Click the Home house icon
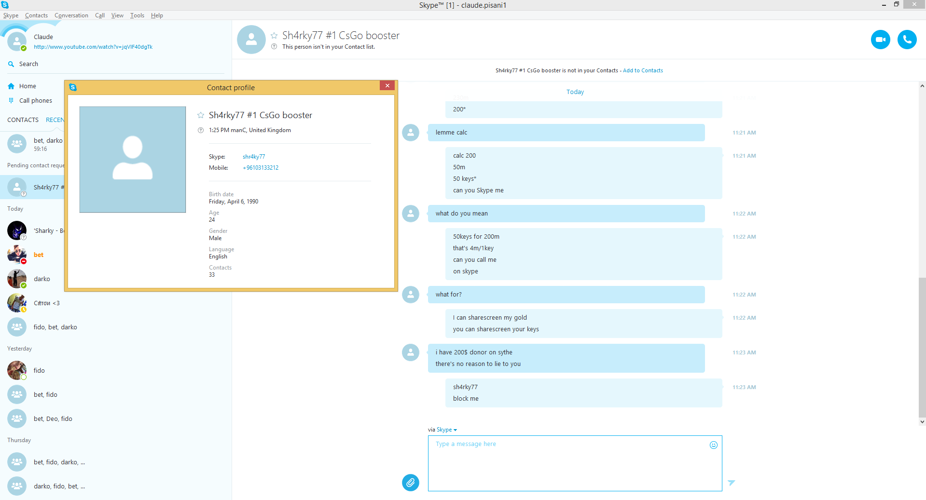Screen dimensions: 926x500 pos(11,86)
